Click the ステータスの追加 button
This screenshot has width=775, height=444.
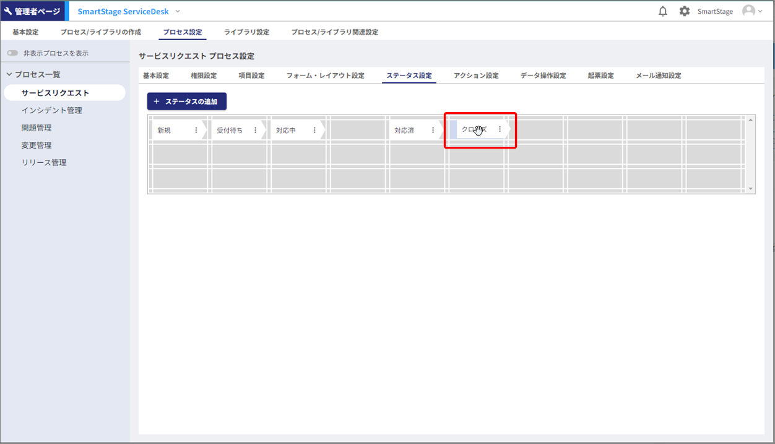click(x=187, y=102)
